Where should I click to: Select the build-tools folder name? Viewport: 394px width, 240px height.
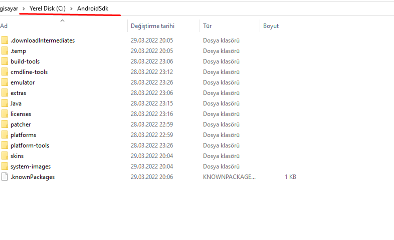coord(25,61)
